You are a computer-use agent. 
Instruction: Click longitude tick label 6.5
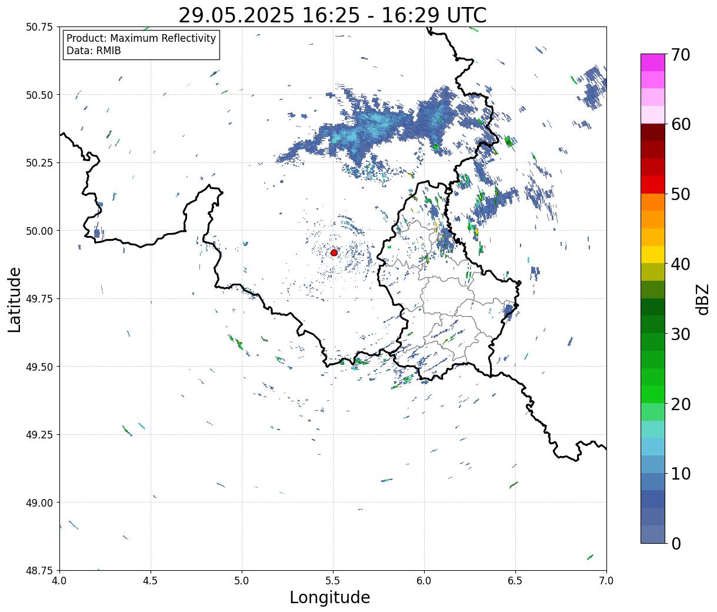[x=515, y=581]
